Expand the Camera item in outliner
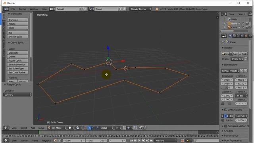This screenshot has height=143, width=254. pyautogui.click(x=225, y=27)
